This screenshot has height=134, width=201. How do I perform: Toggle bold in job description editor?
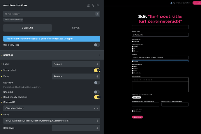[144, 80]
